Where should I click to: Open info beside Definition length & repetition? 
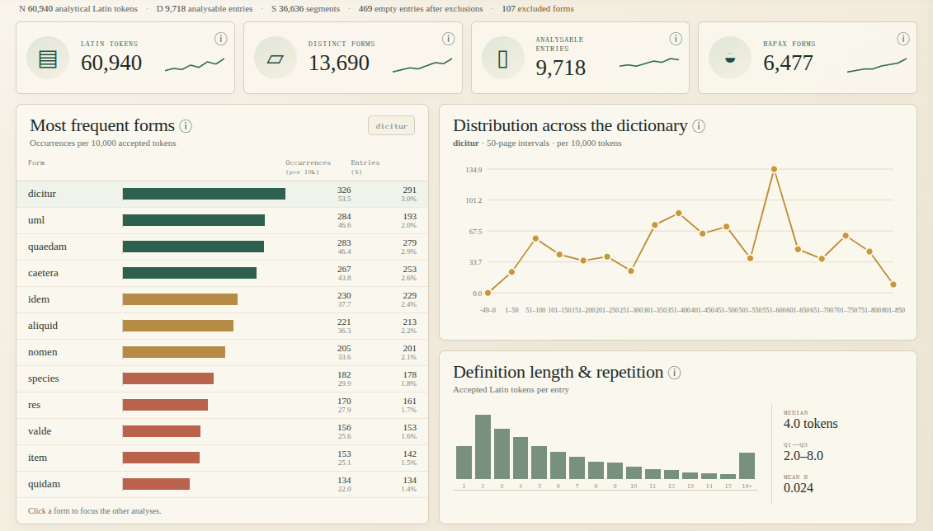[x=674, y=373]
